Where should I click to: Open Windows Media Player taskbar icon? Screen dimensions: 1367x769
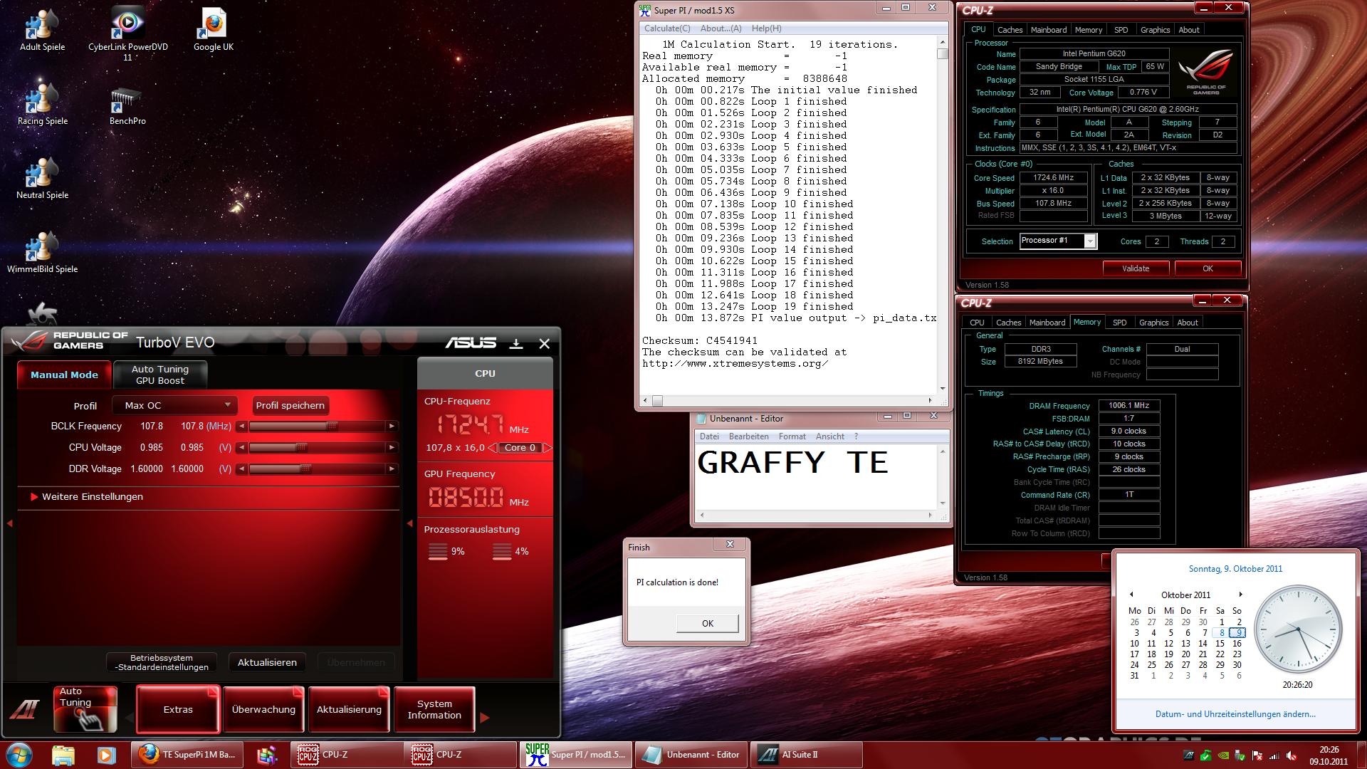pos(105,755)
